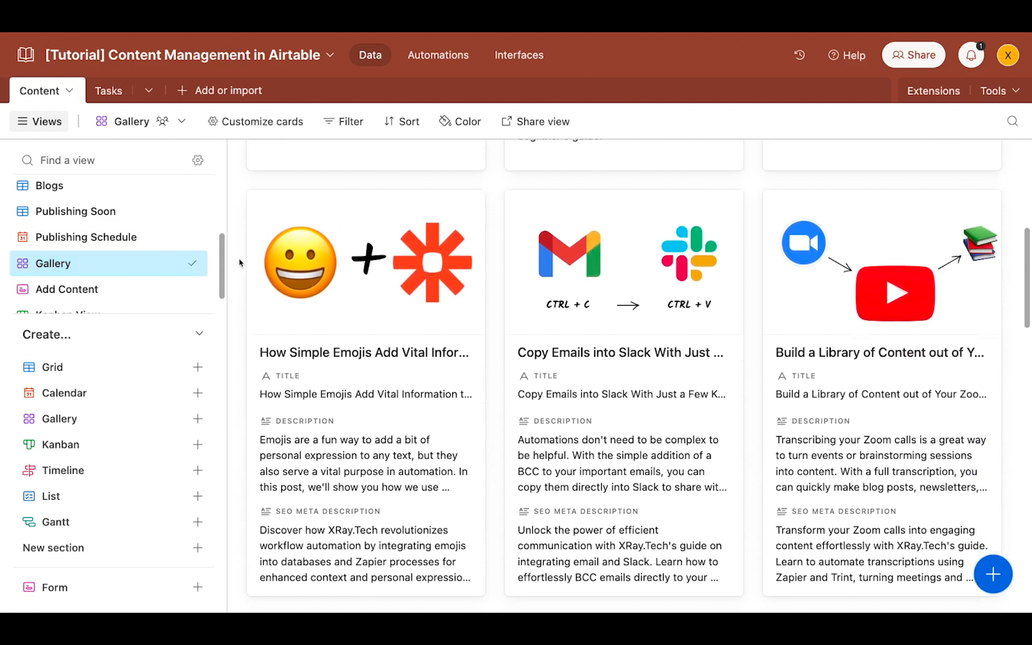This screenshot has width=1032, height=645.
Task: Open the Zoom YouTube card image
Action: [x=882, y=263]
